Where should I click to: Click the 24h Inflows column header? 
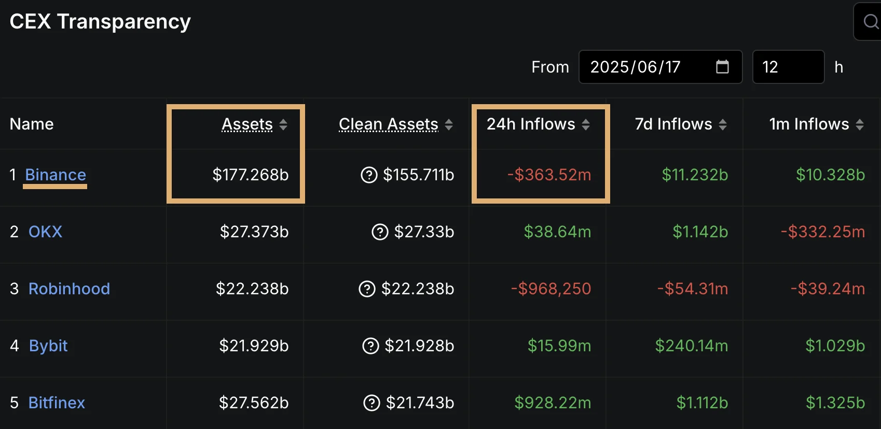pos(531,124)
